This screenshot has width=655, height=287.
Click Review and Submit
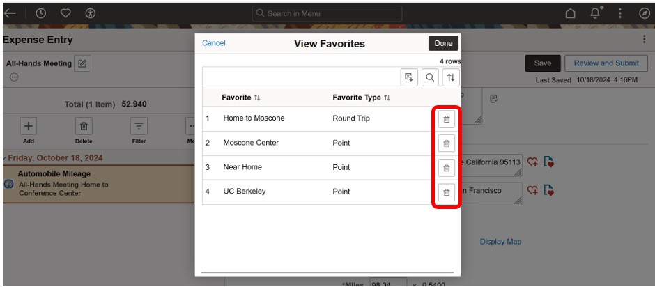606,63
